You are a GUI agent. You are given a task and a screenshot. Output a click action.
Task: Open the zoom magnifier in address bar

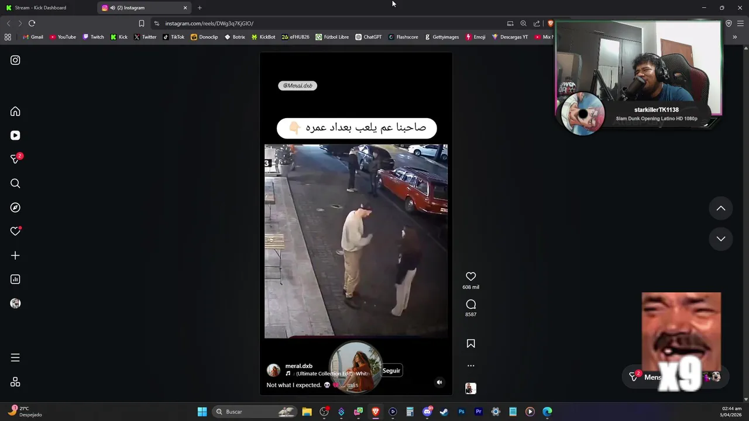[x=523, y=23]
